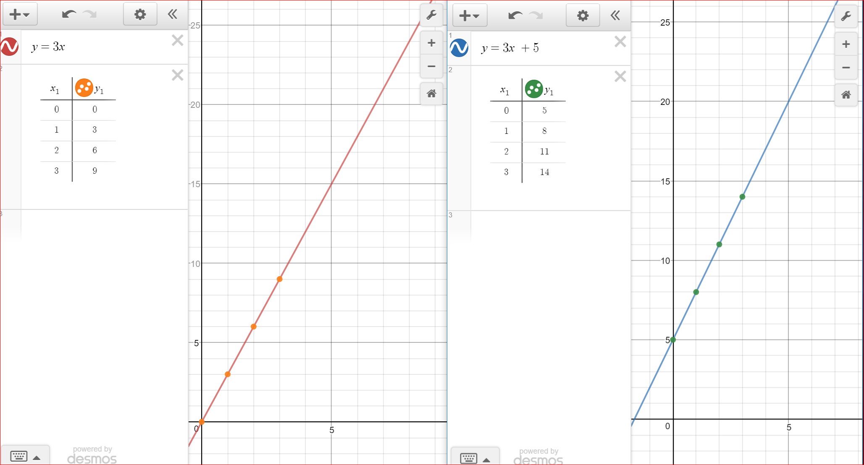
Task: Open the gear settings in right Desmos panel
Action: tap(583, 16)
